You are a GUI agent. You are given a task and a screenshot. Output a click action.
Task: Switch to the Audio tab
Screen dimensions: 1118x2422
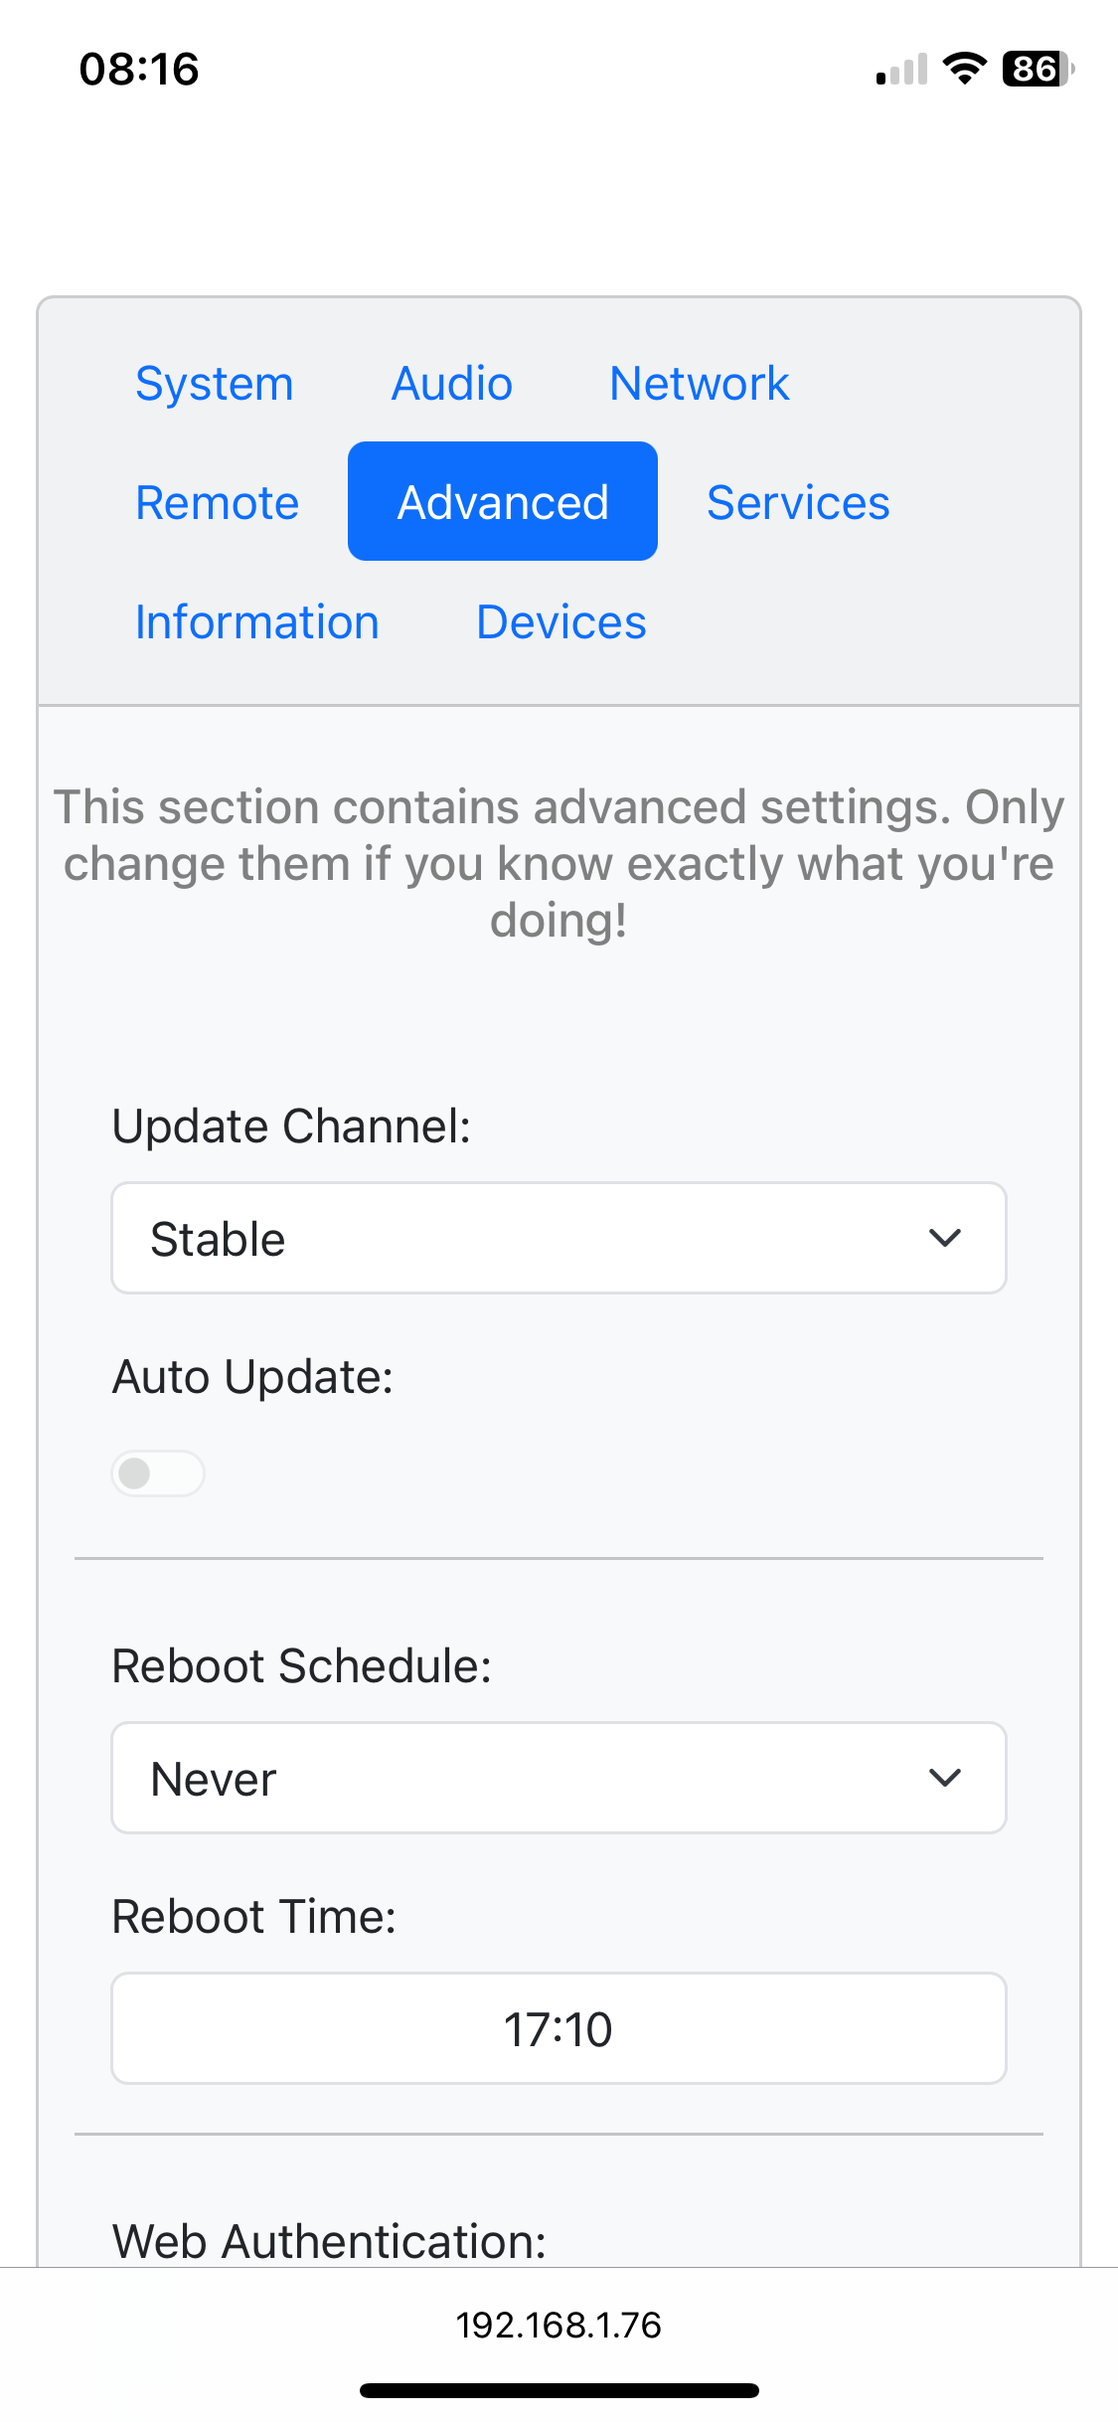coord(452,384)
